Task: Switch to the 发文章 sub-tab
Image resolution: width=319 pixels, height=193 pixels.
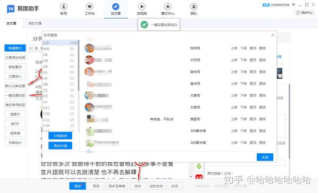Action: (x=11, y=23)
